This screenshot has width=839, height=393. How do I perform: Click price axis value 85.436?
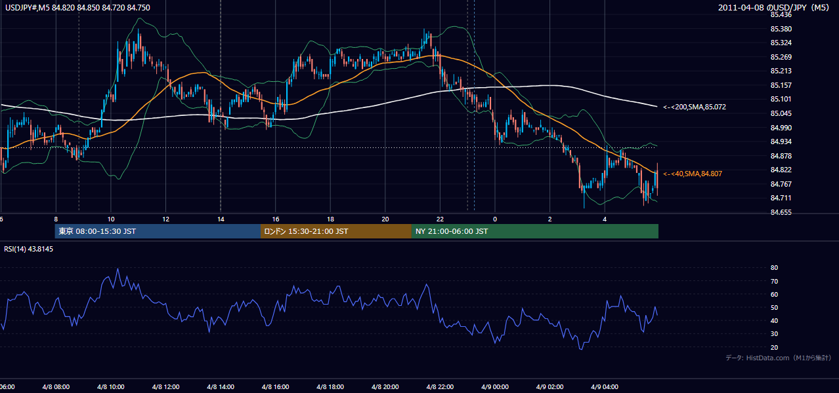781,14
